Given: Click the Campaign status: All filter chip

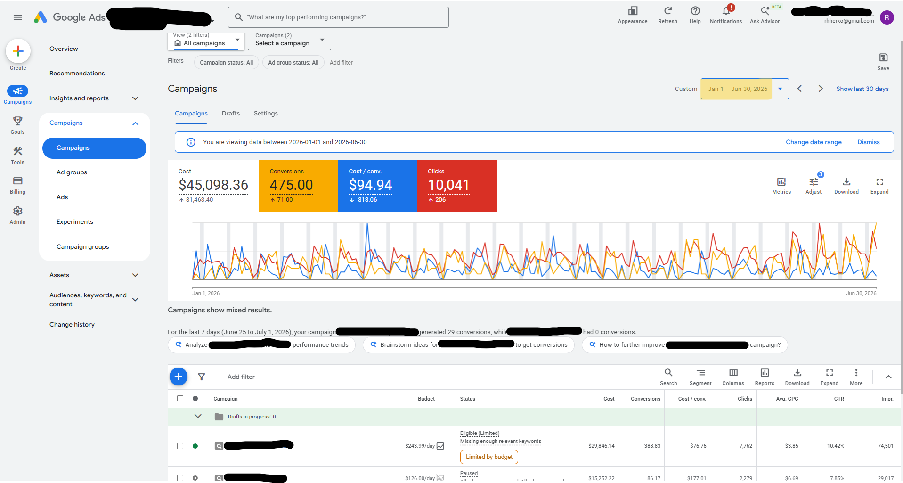Looking at the screenshot, I should click(x=227, y=62).
